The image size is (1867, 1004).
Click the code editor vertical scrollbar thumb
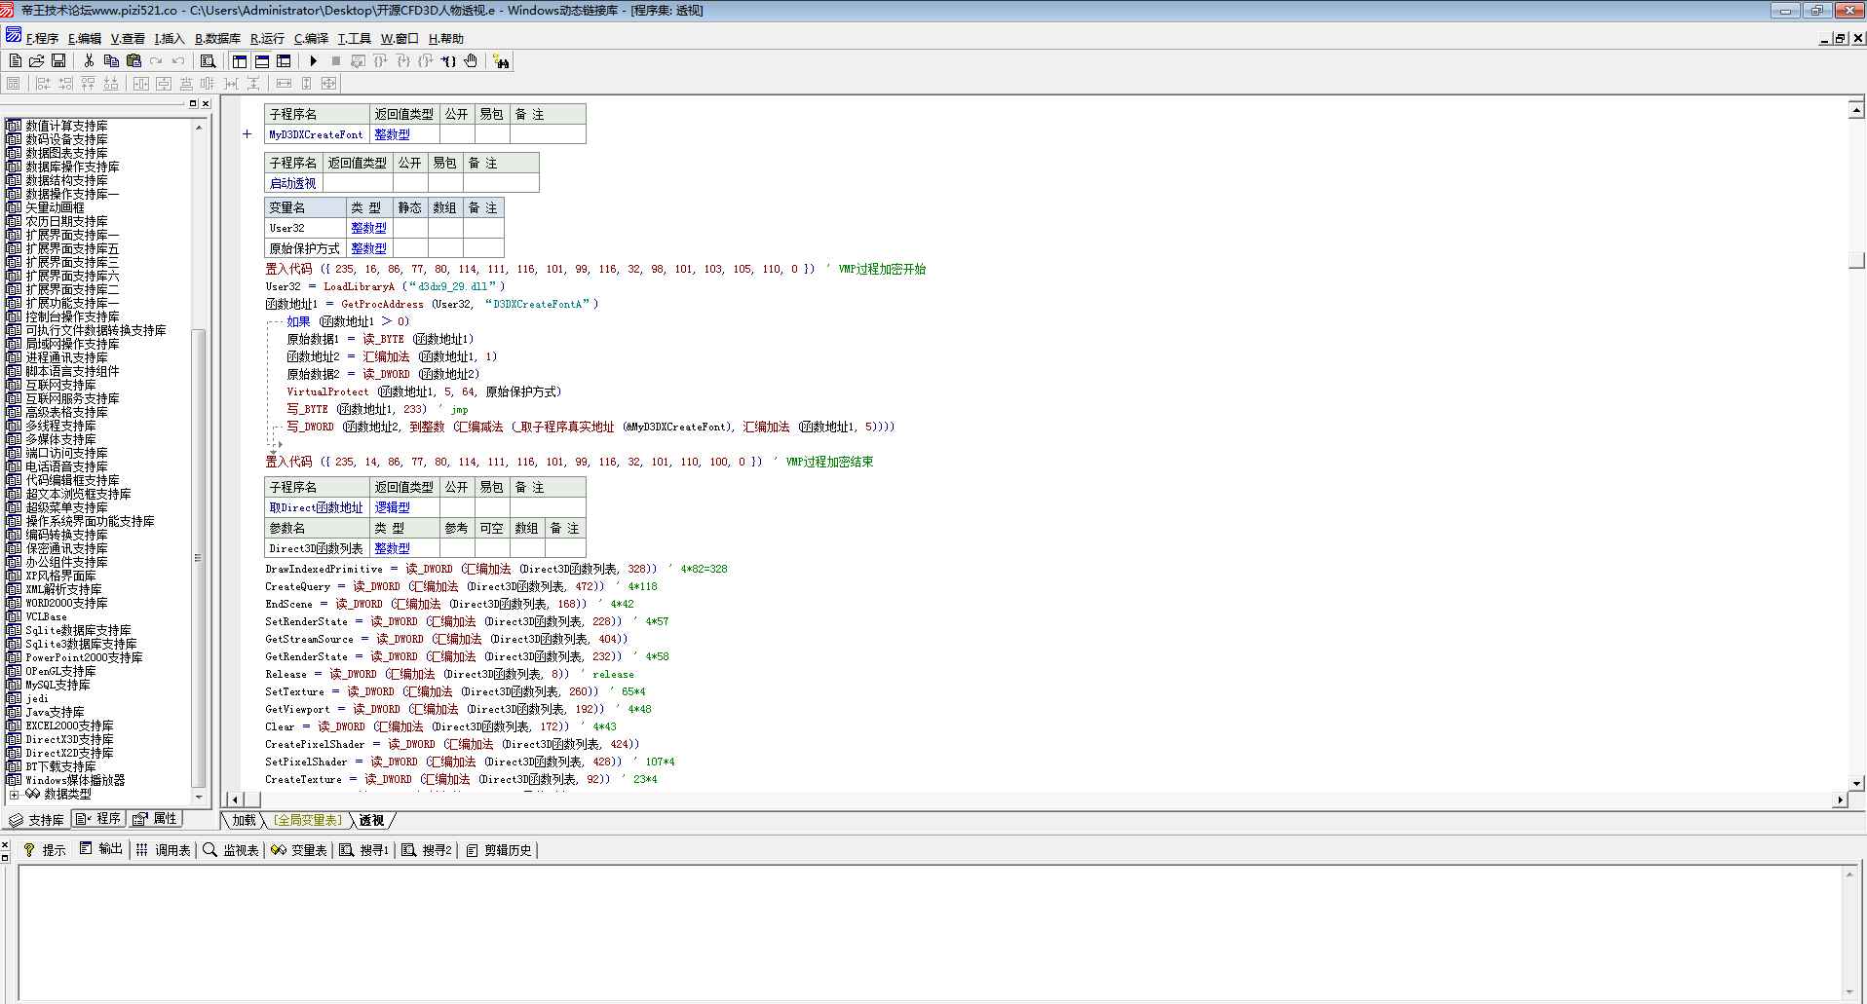click(1856, 261)
